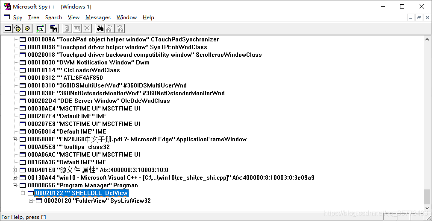Click window icon of DWM Notification Window row
The height and width of the screenshot is (221, 432).
coord(23,62)
